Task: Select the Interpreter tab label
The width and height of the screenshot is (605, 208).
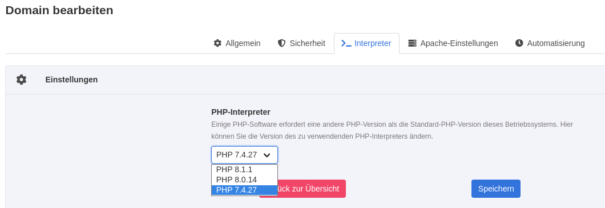Action: pos(373,43)
